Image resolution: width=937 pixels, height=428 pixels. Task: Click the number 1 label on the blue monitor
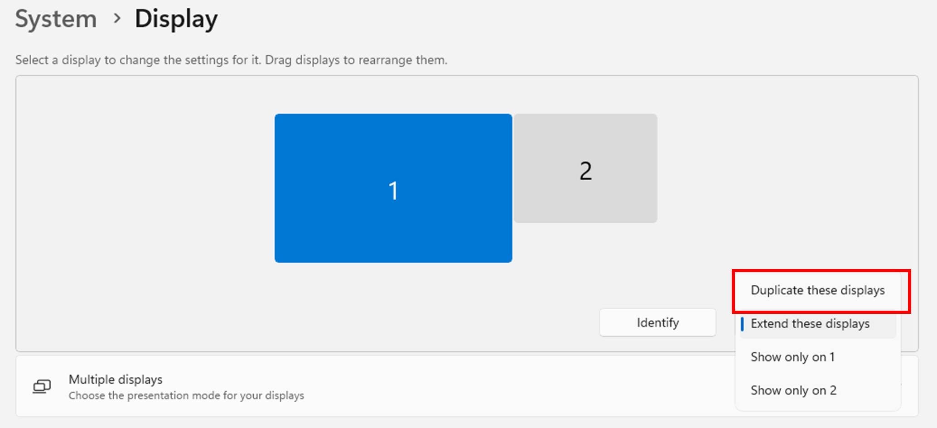(393, 190)
